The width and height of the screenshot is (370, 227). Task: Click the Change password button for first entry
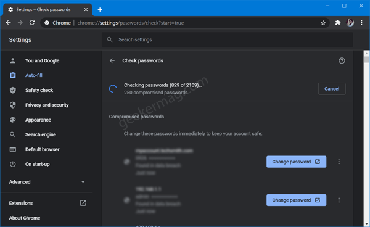[x=297, y=162]
